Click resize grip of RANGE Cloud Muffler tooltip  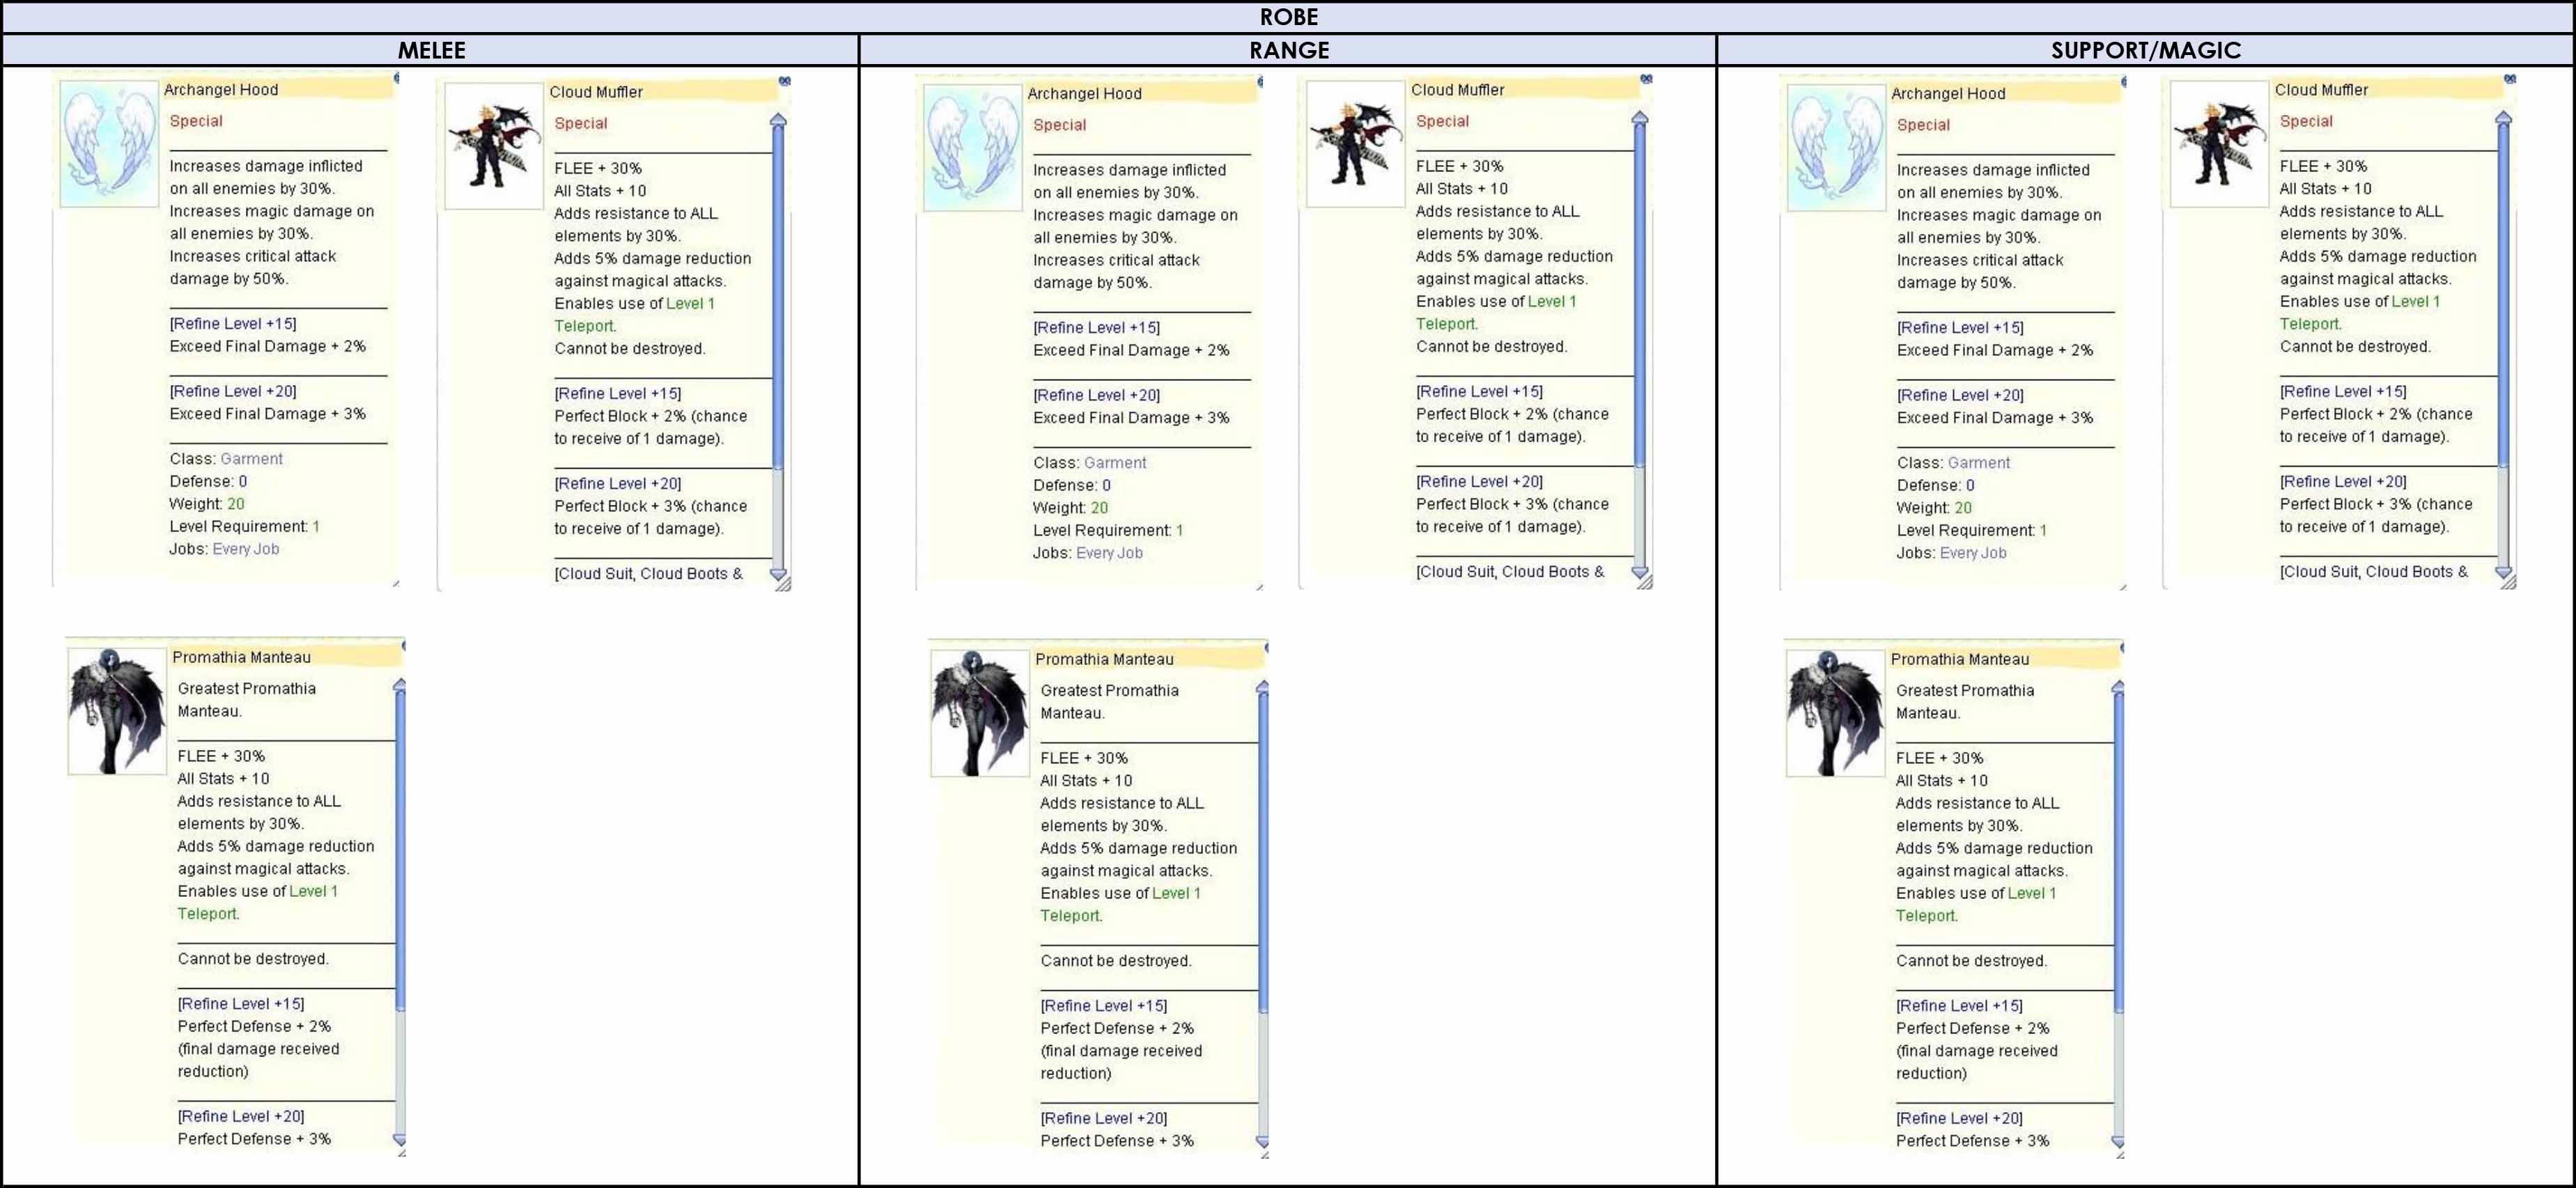click(1645, 582)
